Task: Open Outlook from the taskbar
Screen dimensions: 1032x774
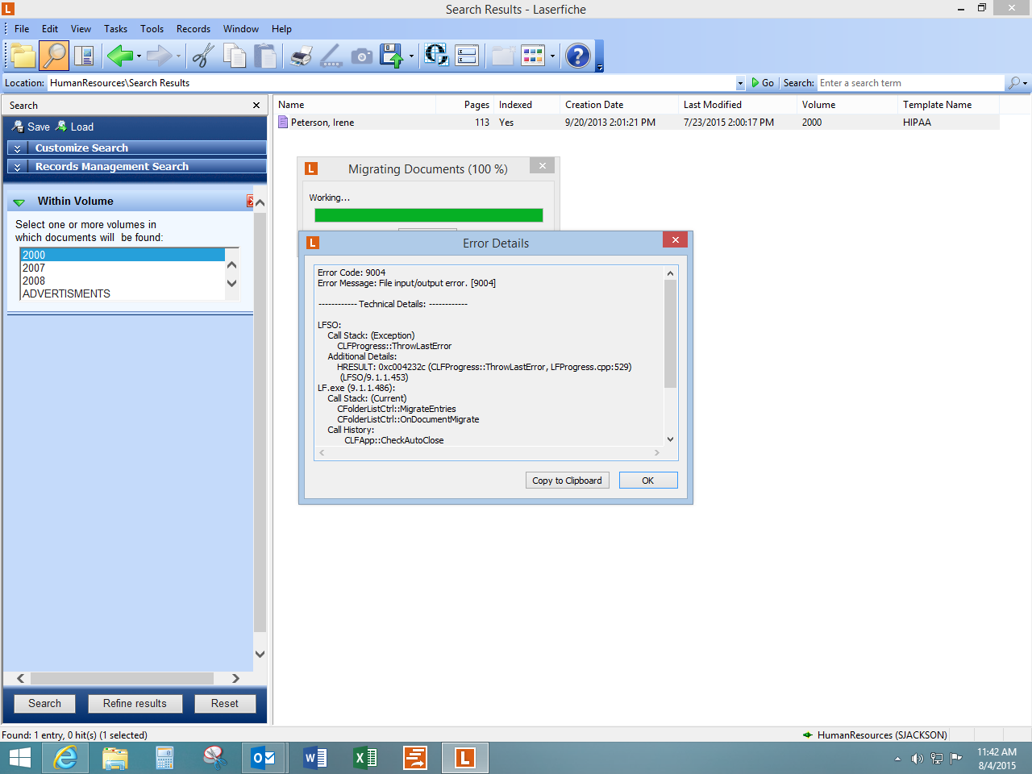Action: (x=264, y=758)
